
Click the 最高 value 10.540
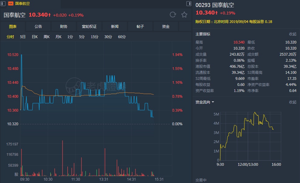pyautogui.click(x=239, y=42)
